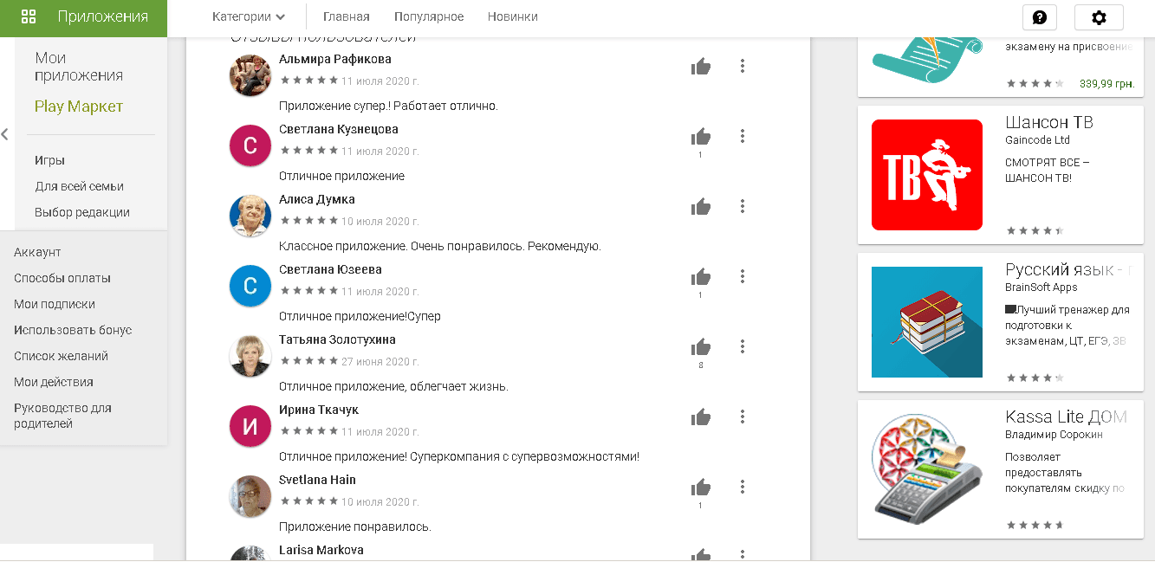Open the three-dot menu on Светлана Кузнецова's review
Screen dimensions: 1155x562
click(x=742, y=135)
